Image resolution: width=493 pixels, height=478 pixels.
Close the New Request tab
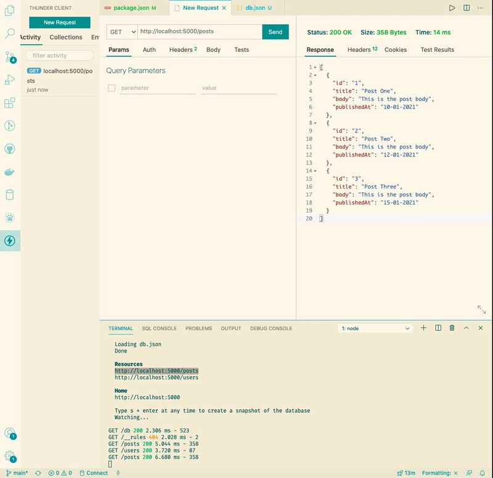coord(224,8)
